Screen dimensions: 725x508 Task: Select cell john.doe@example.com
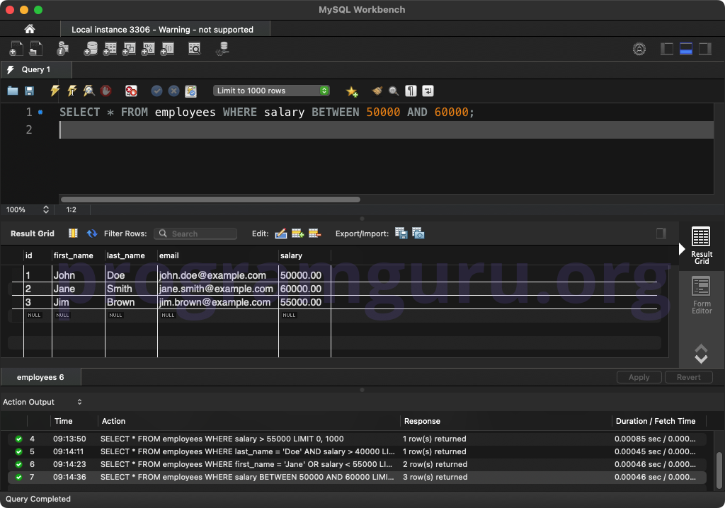(x=218, y=275)
